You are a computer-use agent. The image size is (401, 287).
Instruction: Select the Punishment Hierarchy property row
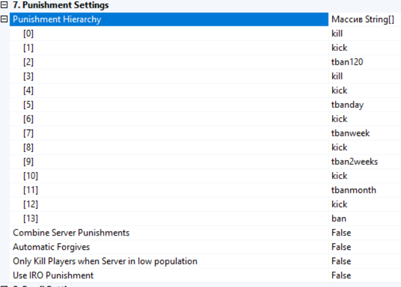pyautogui.click(x=57, y=19)
